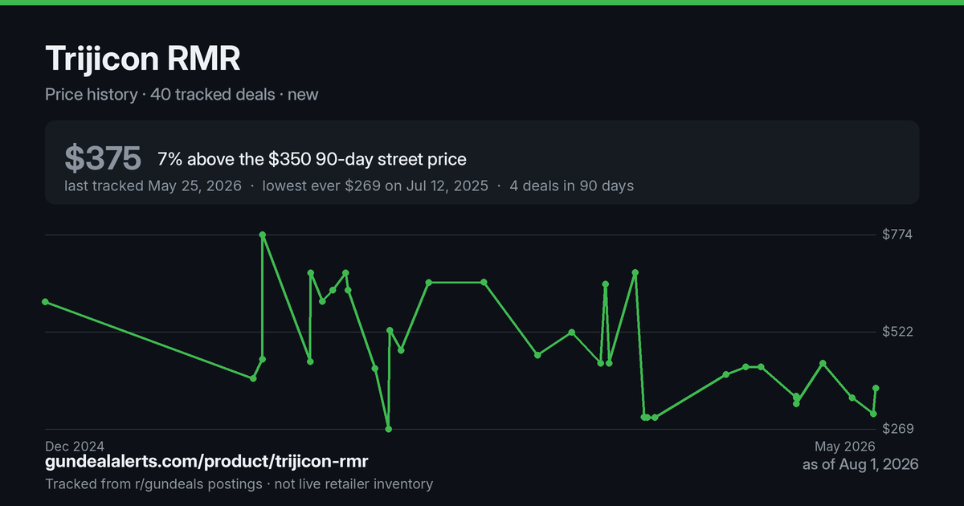Click 'Tracked from r/gundeals postings' footer note
Image resolution: width=964 pixels, height=506 pixels.
click(153, 484)
